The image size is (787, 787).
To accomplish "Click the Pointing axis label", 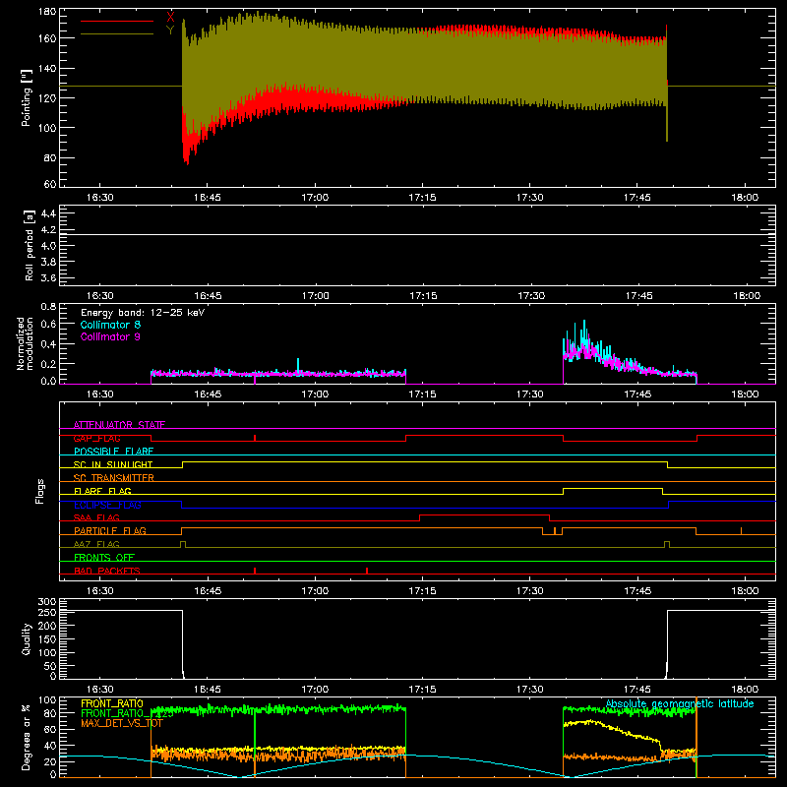I will point(27,97).
